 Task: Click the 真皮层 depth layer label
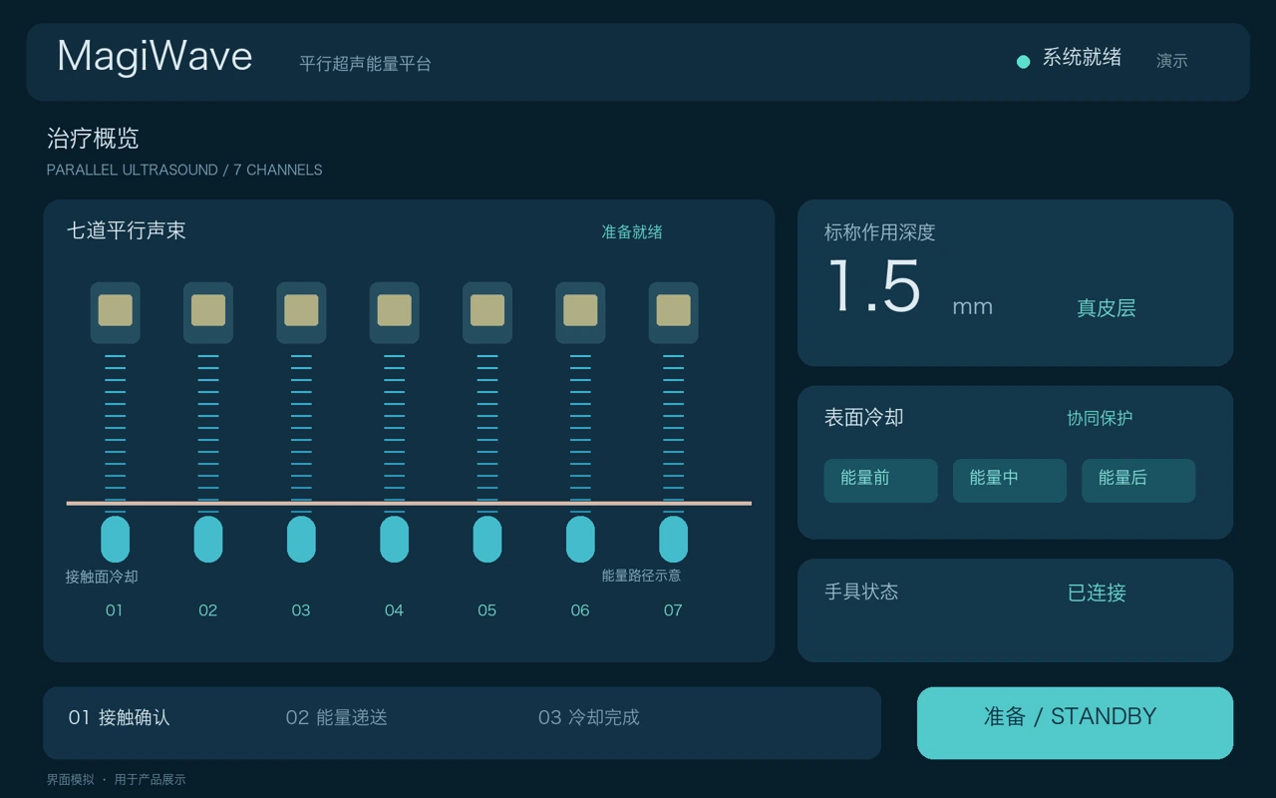coord(1106,308)
